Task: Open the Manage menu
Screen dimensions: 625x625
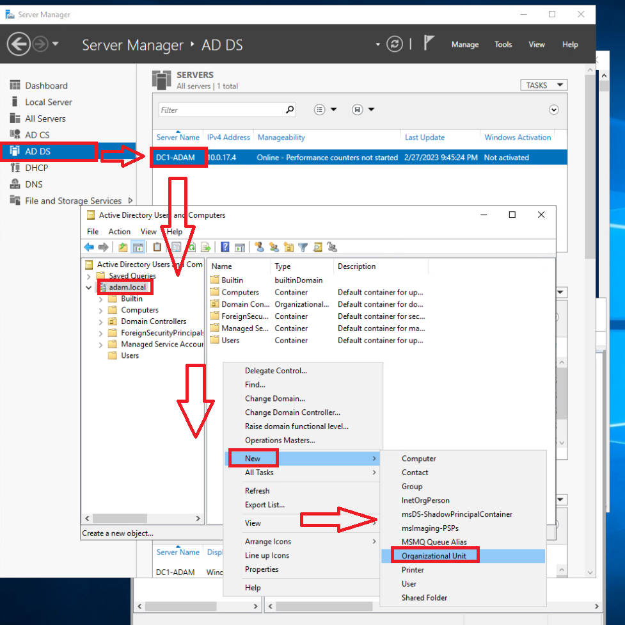Action: [465, 44]
